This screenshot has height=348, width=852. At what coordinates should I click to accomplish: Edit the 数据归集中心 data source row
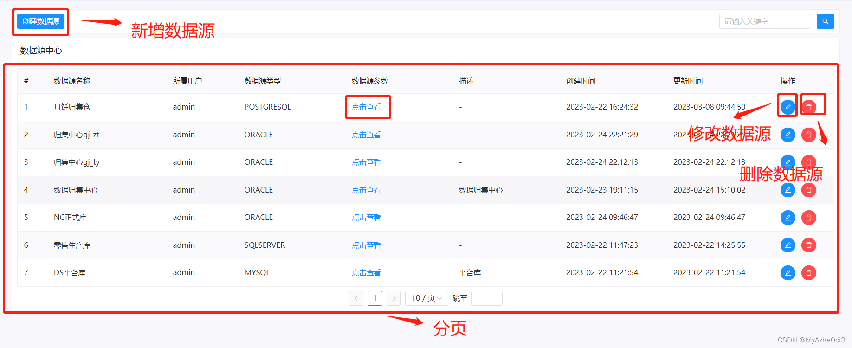787,190
